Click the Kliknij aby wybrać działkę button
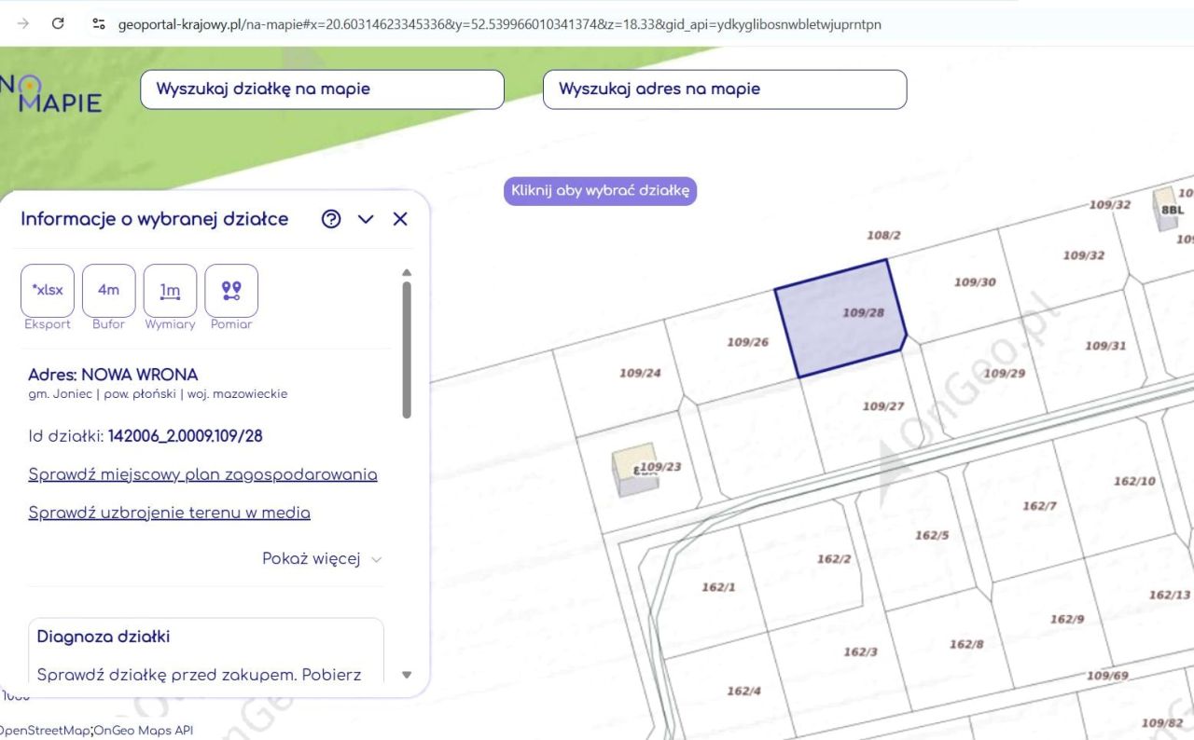This screenshot has height=740, width=1194. click(x=600, y=191)
